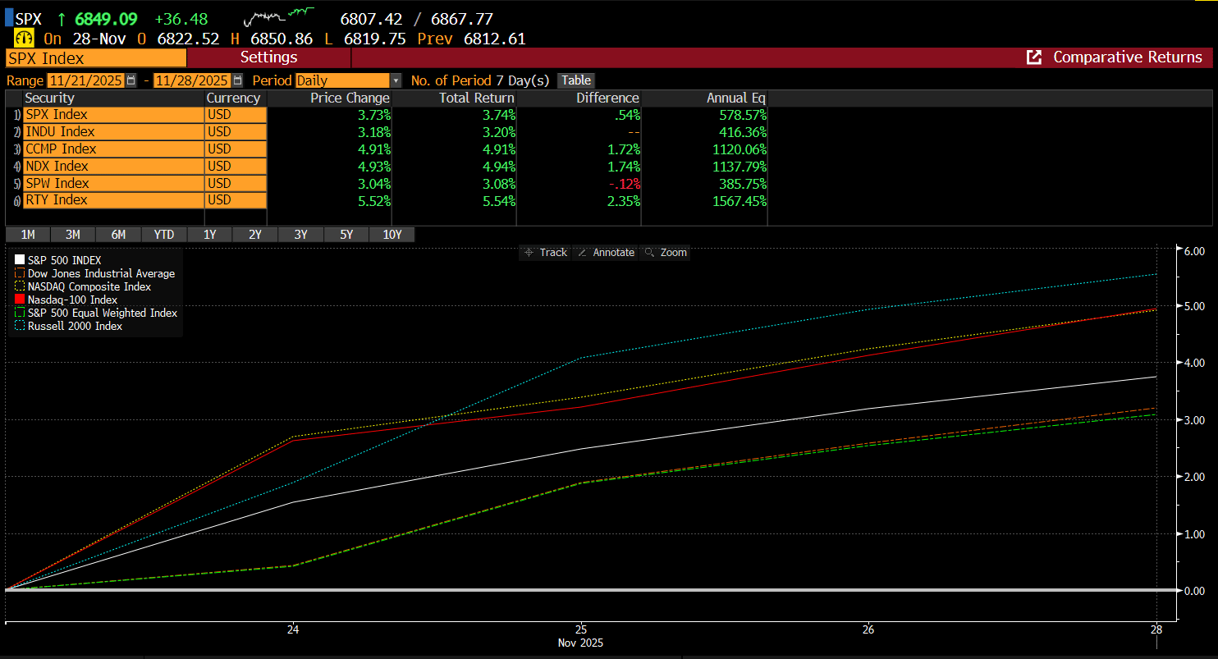Click the Dow Jones Industrial Average legend swatch
This screenshot has width=1218, height=659.
click(x=21, y=273)
